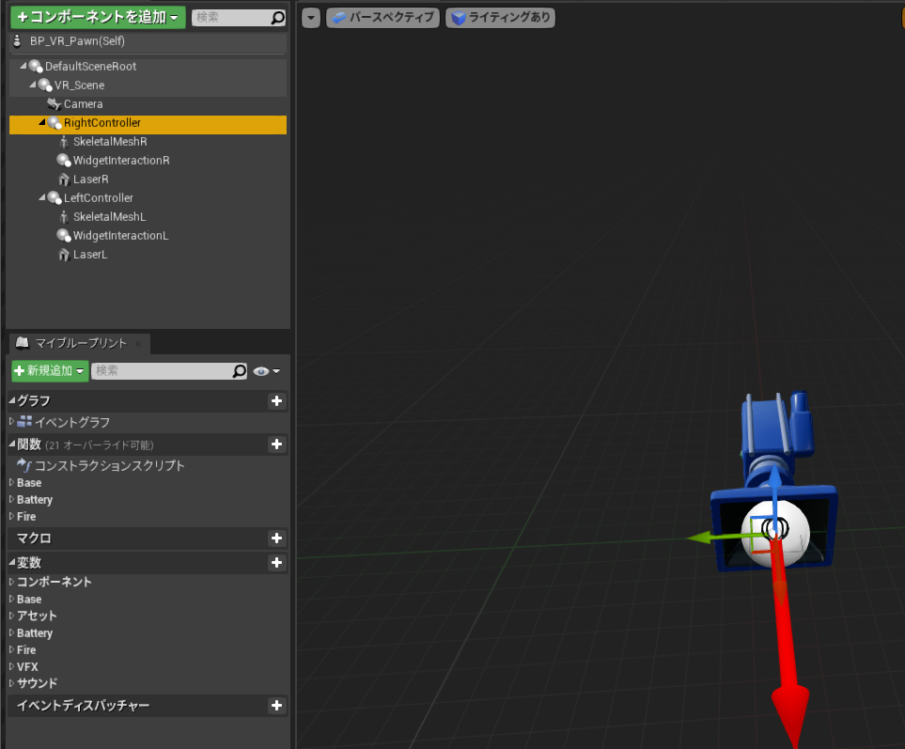Add a new function with plus button

click(x=277, y=445)
